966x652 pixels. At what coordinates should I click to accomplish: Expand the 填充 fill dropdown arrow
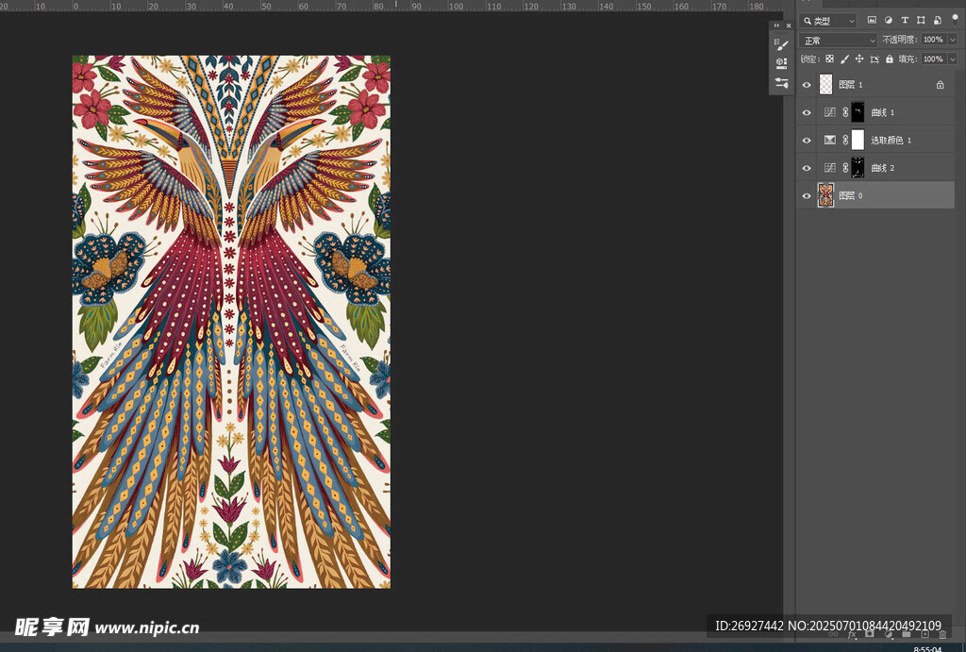point(952,59)
